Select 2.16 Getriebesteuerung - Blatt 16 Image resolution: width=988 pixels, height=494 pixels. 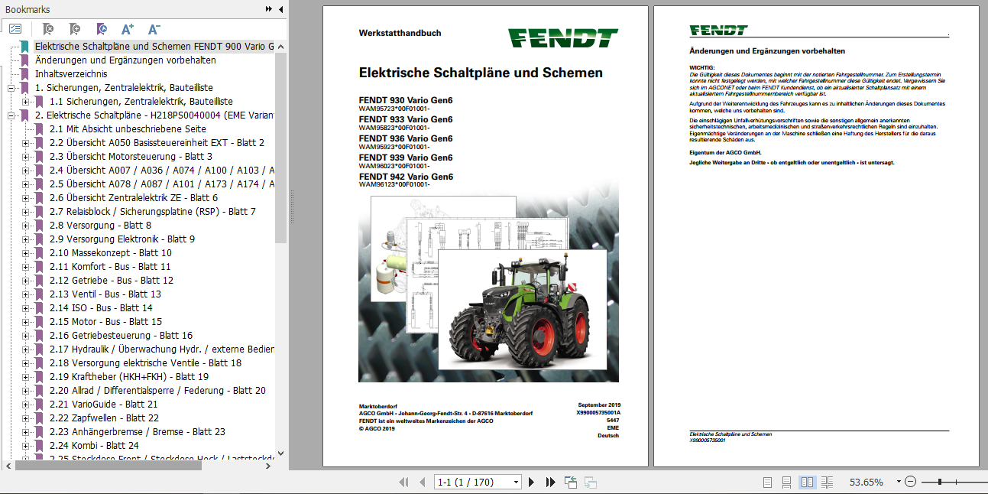(x=121, y=336)
